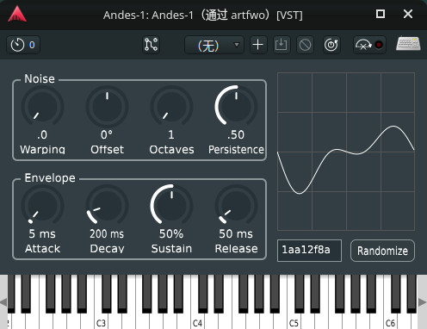The image size is (427, 329).
Task: Click the add preset plus button
Action: click(258, 45)
